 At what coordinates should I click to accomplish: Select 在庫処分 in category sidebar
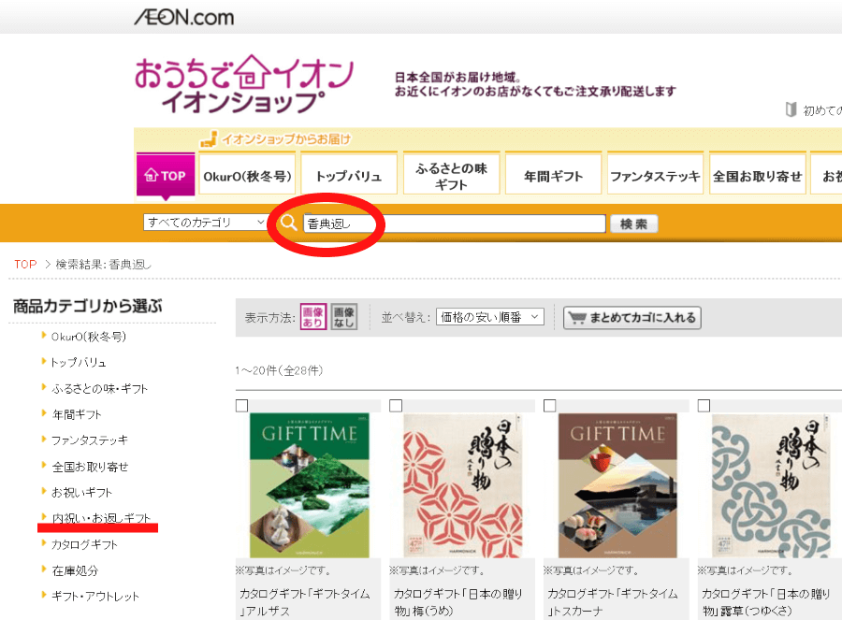[75, 570]
